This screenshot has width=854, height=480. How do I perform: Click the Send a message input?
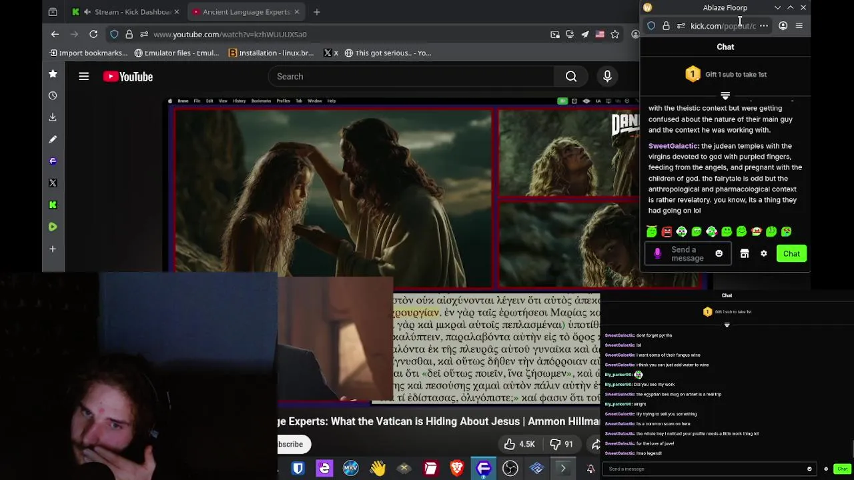(687, 253)
